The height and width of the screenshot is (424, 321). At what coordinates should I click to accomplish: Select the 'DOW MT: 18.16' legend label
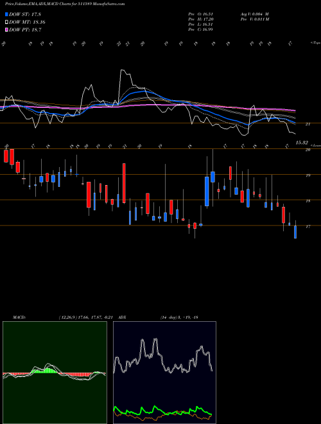click(27, 22)
